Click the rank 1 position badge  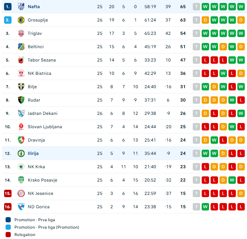point(8,7)
